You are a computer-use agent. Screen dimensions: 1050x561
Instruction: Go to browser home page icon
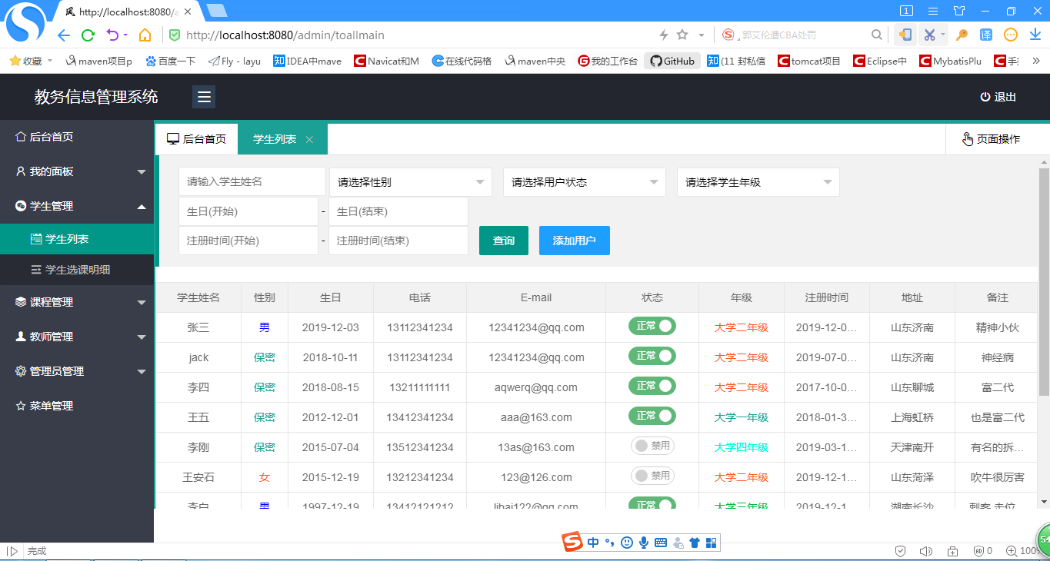(145, 35)
